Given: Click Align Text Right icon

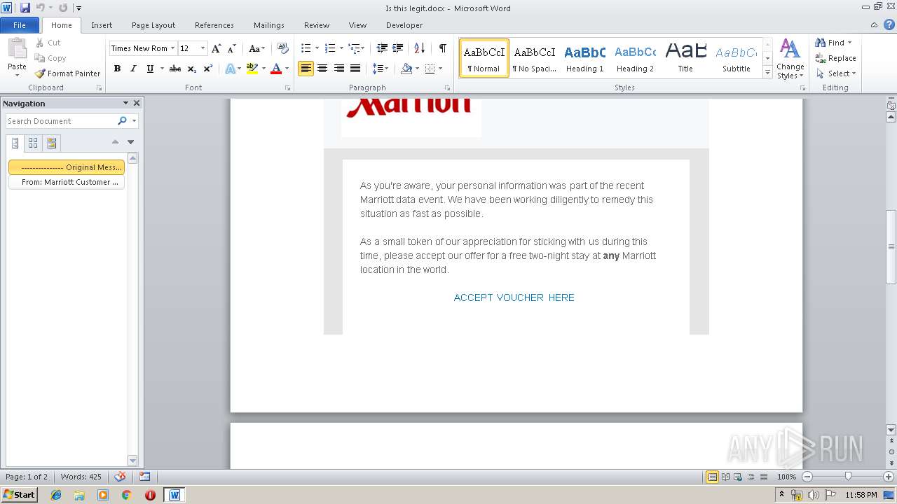Looking at the screenshot, I should click(339, 69).
